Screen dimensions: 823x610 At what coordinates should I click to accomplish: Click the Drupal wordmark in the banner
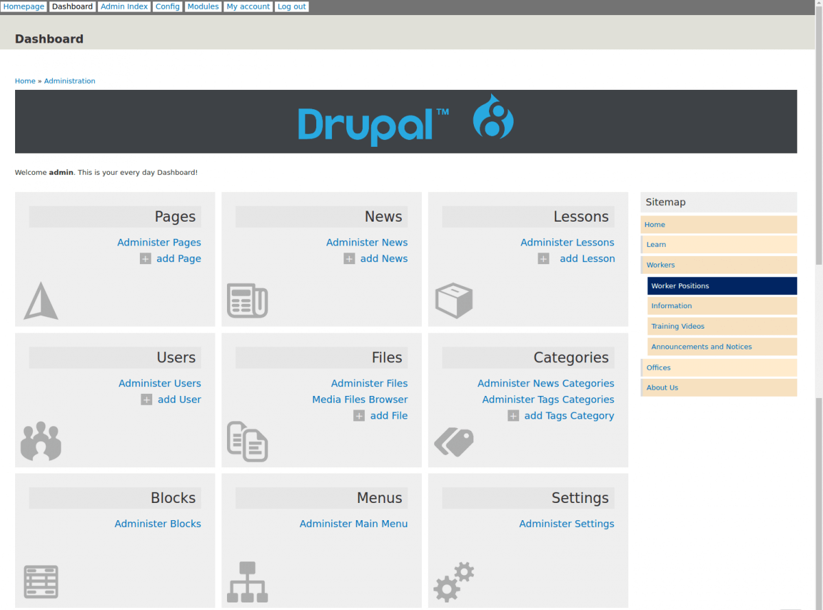coord(373,126)
